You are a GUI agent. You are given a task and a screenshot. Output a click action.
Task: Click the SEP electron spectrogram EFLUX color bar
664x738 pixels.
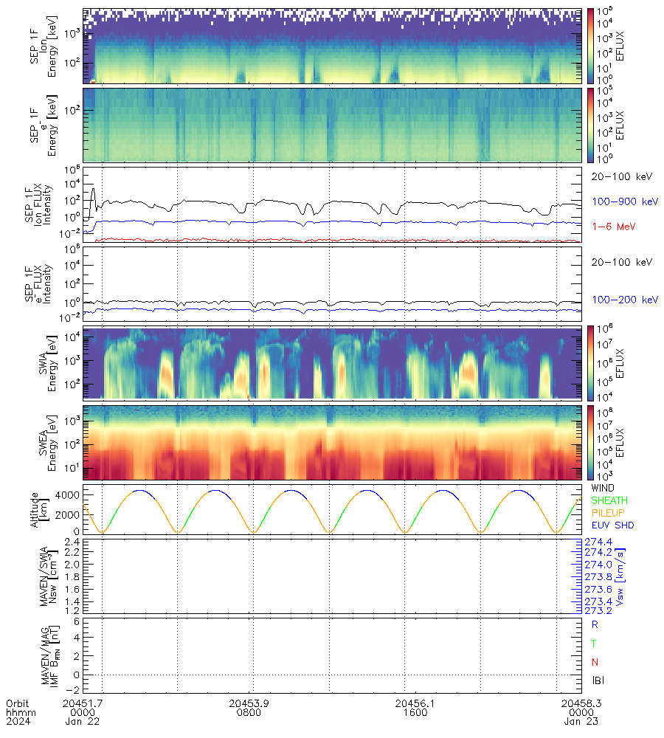pyautogui.click(x=590, y=125)
